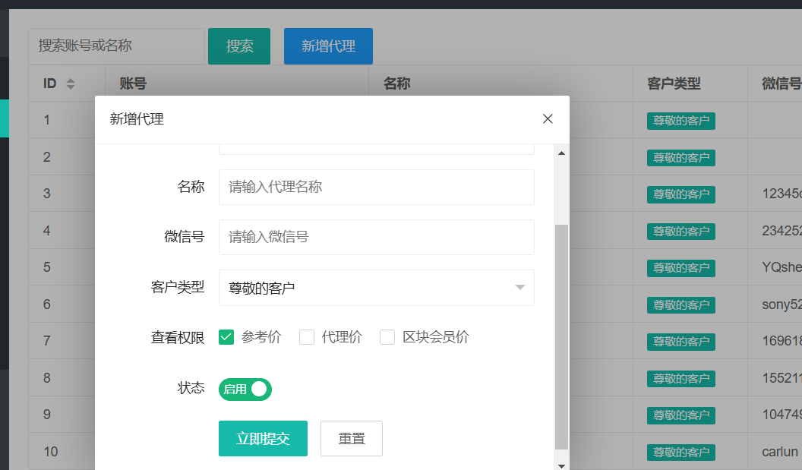Click the 尊敬的客户 tag in row 1
802x470 pixels.
pyautogui.click(x=681, y=121)
